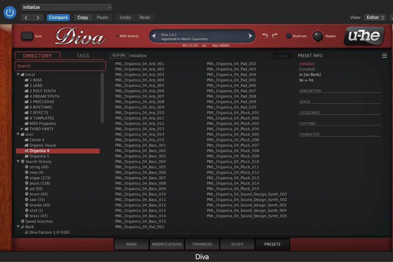Screen dimensions: 393x262
Task: Click the Diva Save button
Action: click(x=27, y=36)
